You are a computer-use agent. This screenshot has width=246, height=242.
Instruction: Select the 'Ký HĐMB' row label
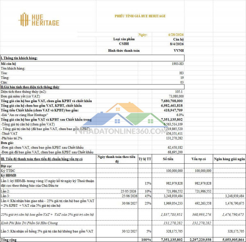coord(9,175)
